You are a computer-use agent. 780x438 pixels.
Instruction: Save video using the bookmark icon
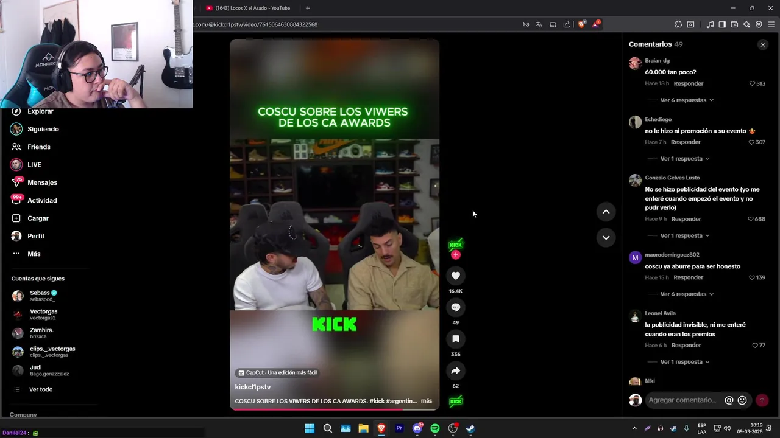[456, 339]
